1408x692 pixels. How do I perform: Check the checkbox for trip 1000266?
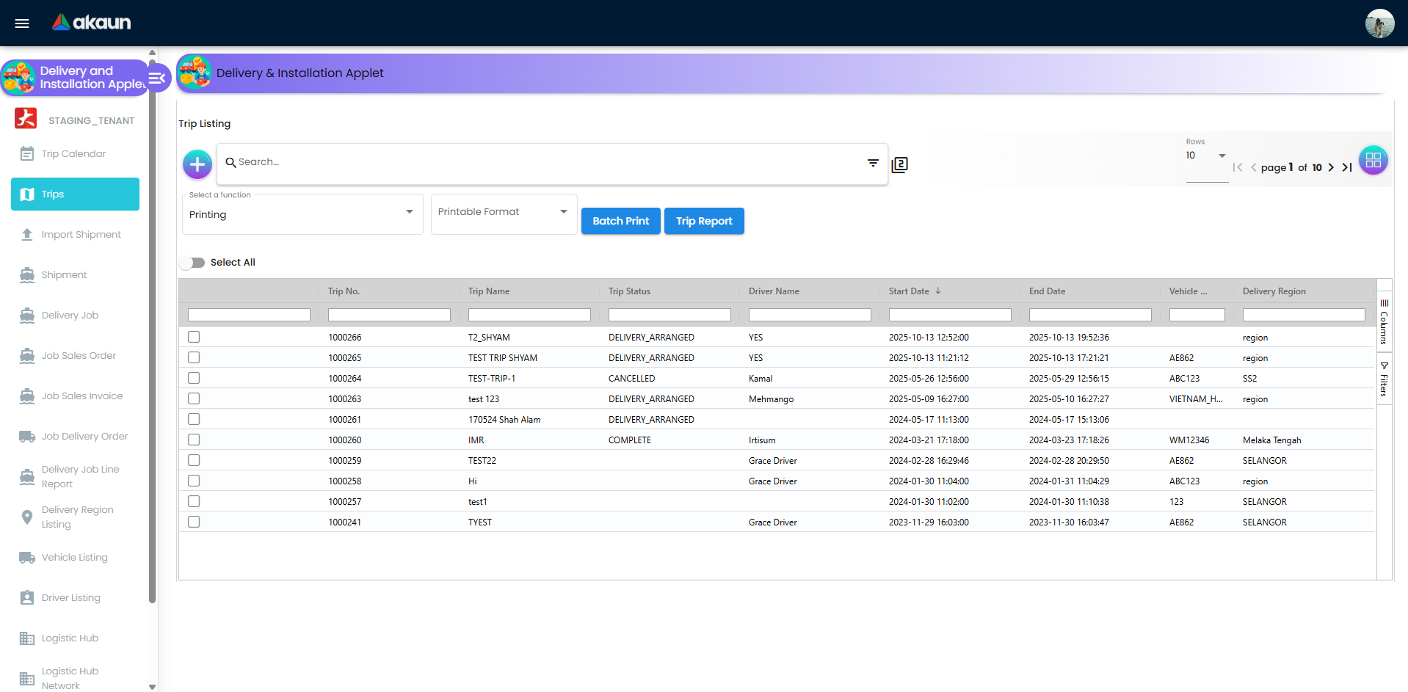click(x=193, y=337)
